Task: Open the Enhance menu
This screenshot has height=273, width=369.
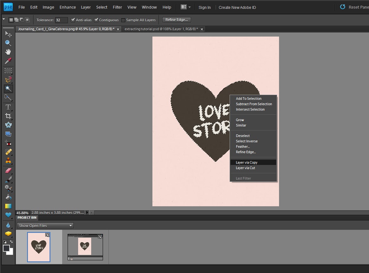Action: point(68,7)
